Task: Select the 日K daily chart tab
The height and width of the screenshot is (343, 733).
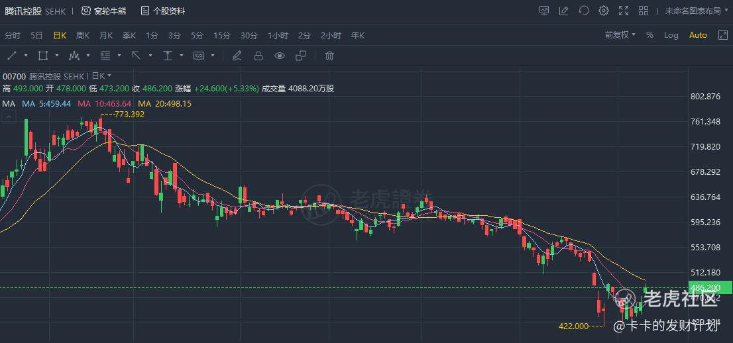Action: click(x=60, y=36)
